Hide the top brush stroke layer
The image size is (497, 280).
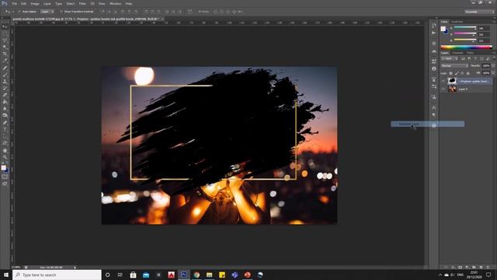(443, 81)
